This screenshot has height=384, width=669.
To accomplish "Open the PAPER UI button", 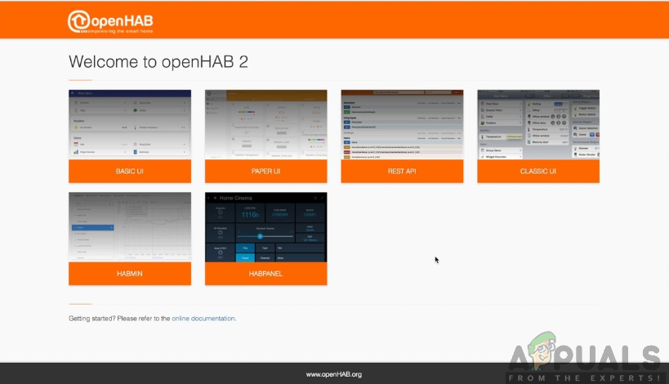I will tap(265, 171).
